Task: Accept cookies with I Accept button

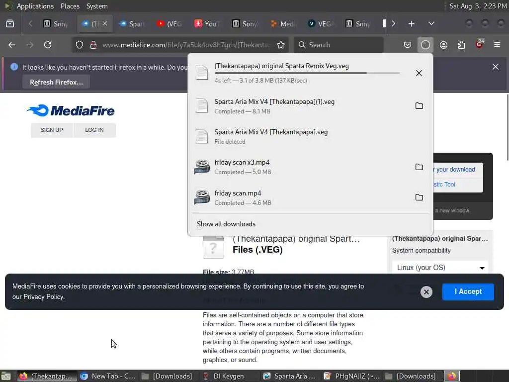Action: point(468,291)
